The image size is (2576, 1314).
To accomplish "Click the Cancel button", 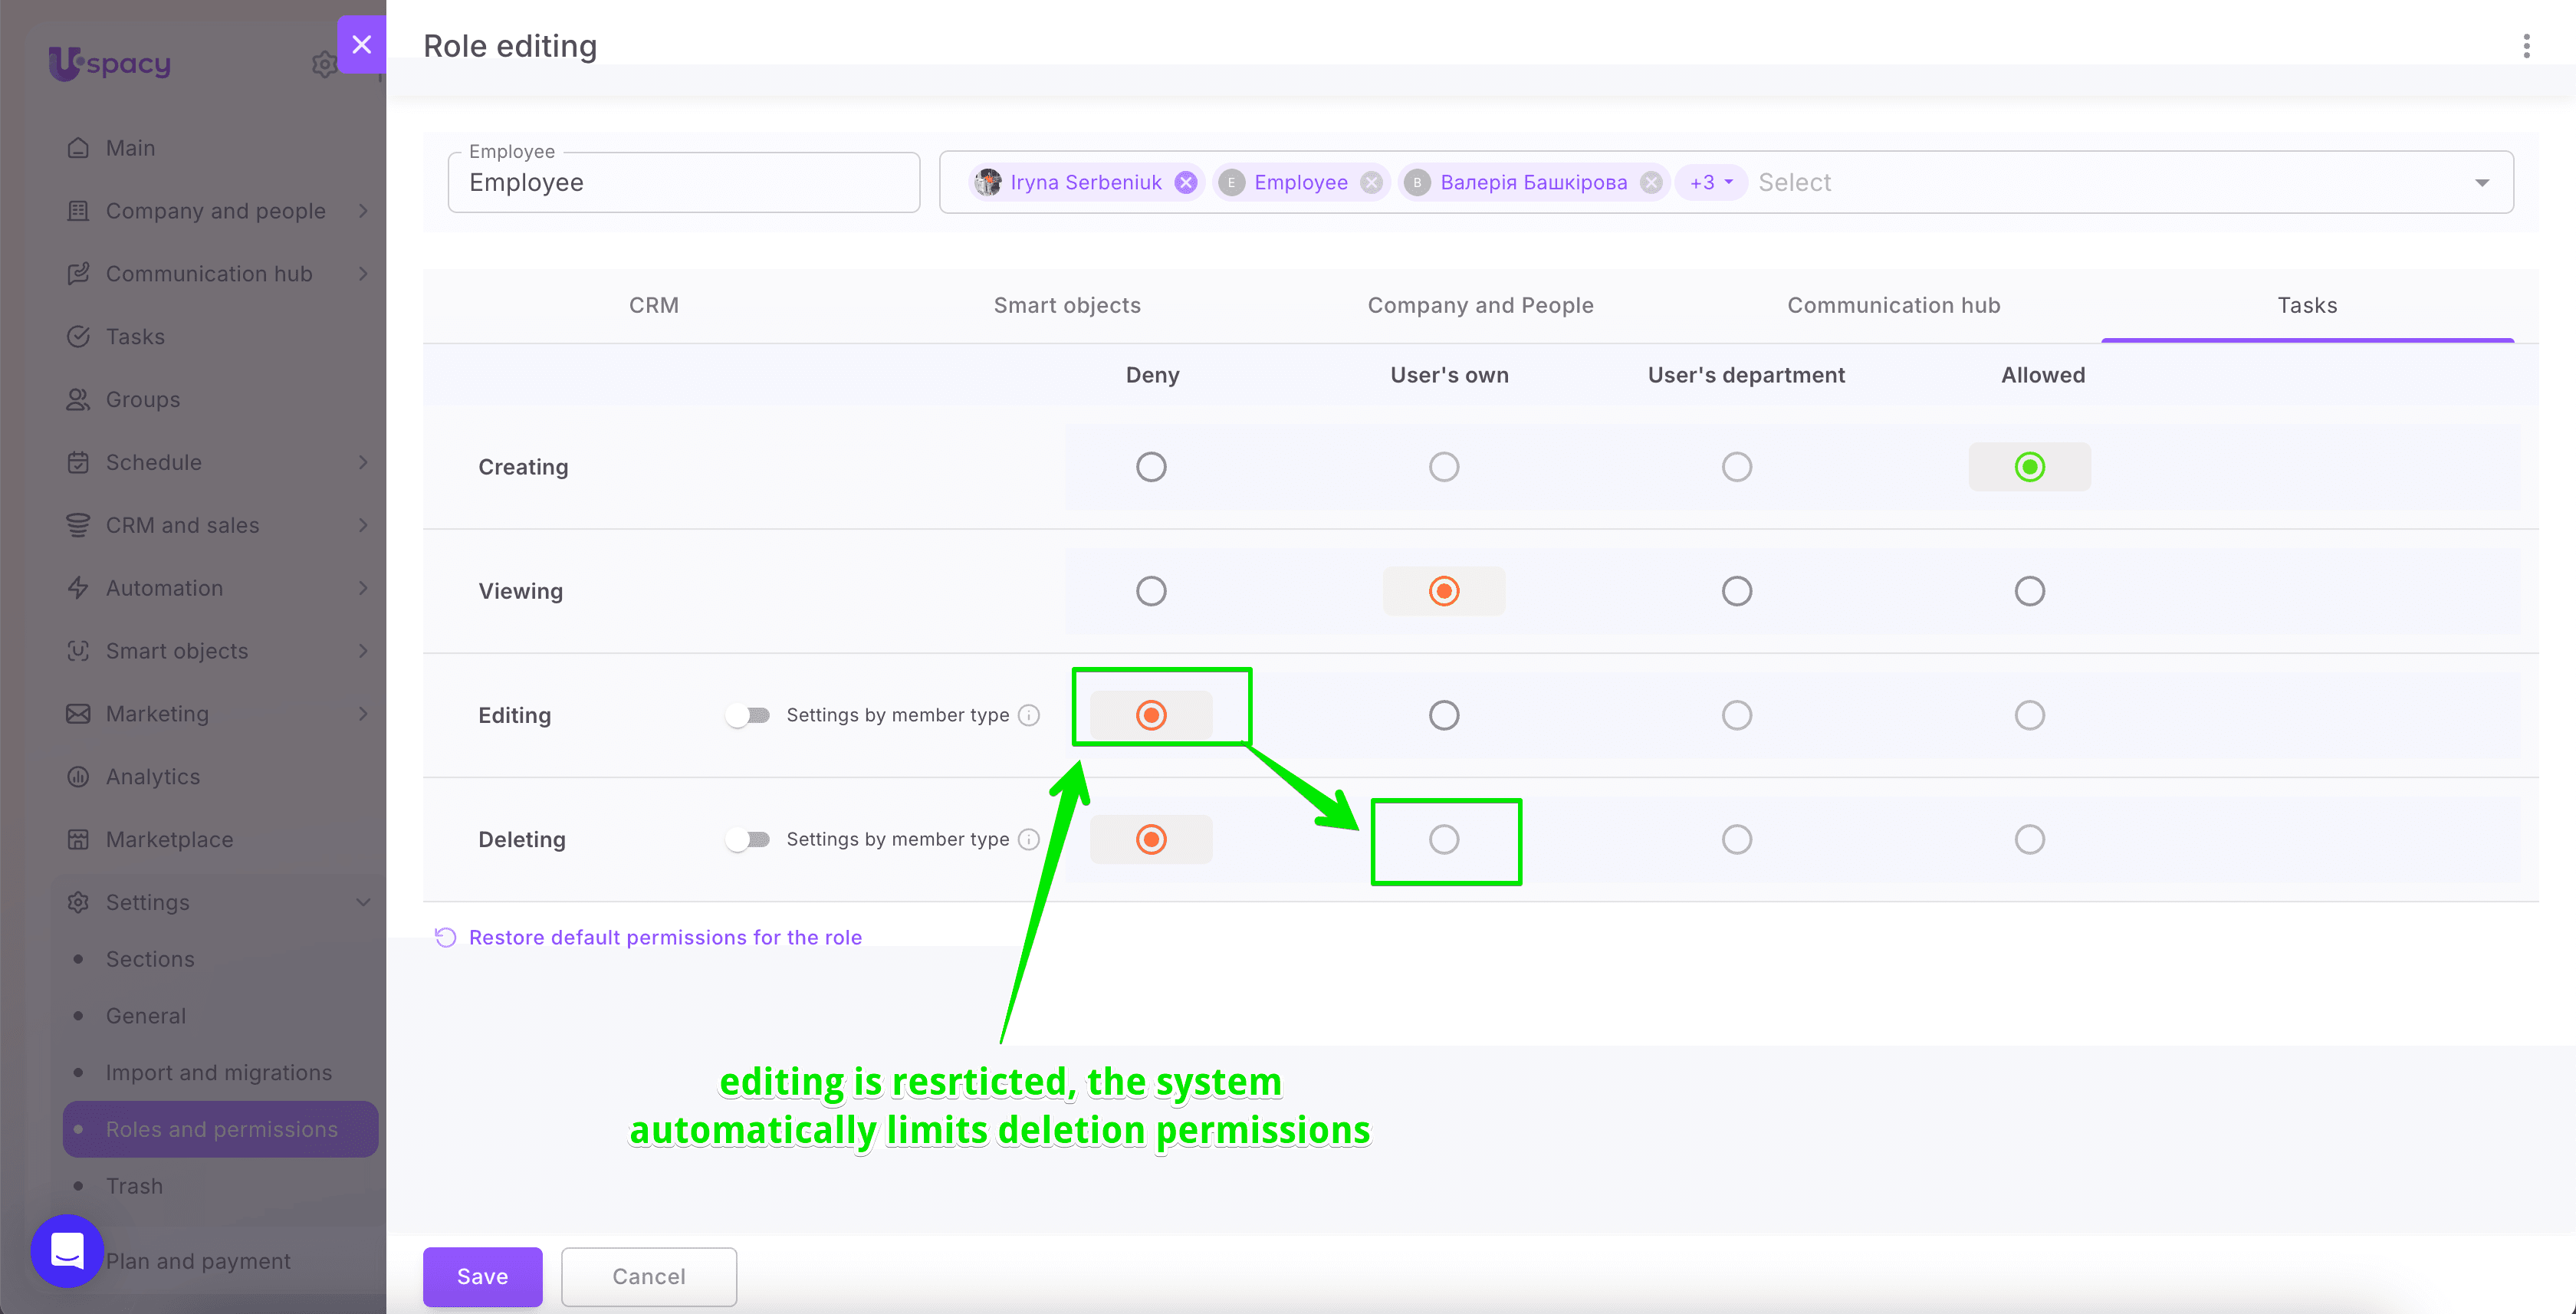I will pos(648,1276).
